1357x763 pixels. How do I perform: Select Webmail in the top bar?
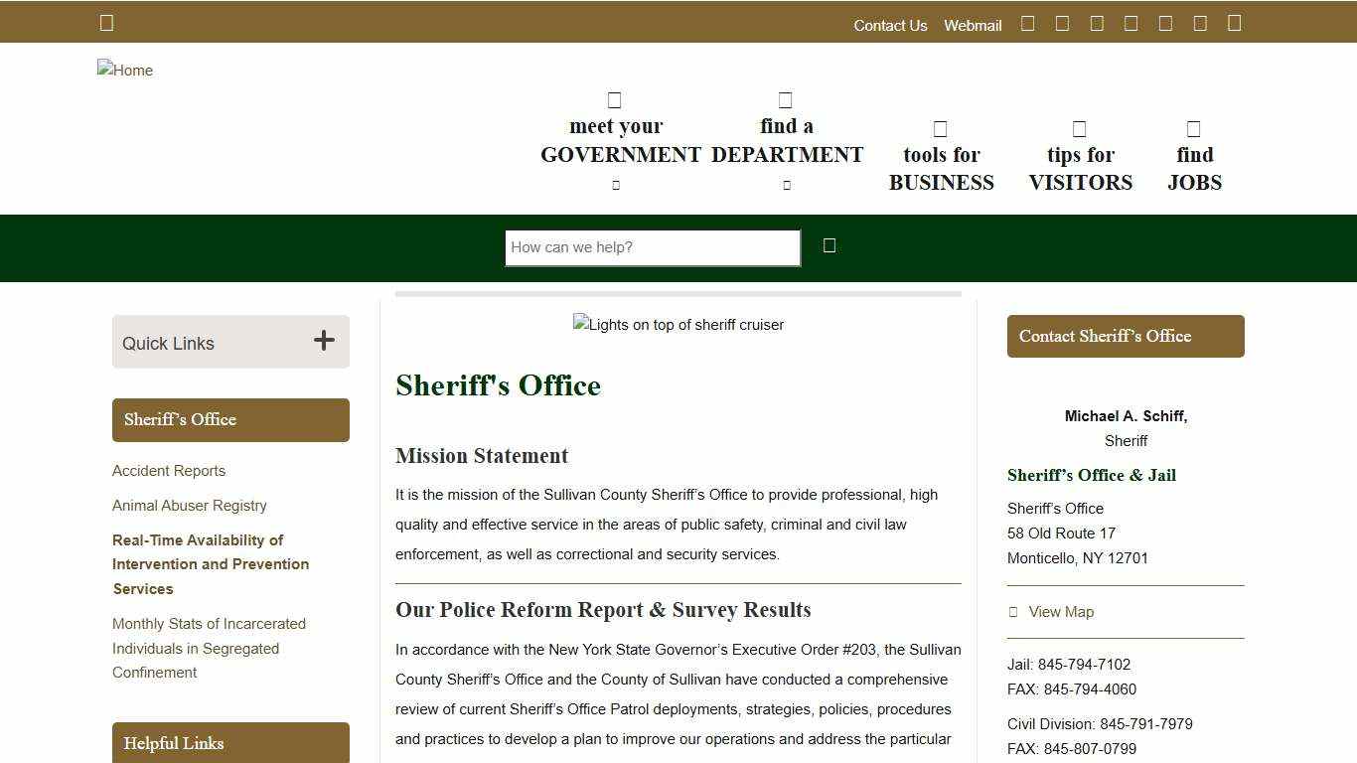tap(973, 25)
